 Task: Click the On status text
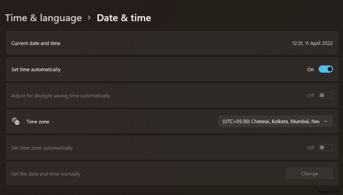[310, 69]
